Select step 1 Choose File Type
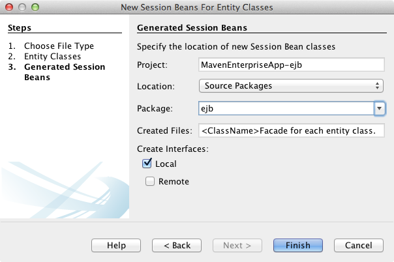The image size is (394, 262). (59, 46)
